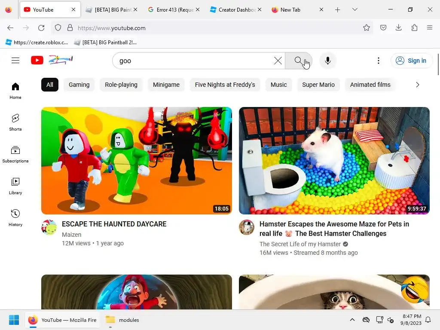Open Firefox application menu
Screen dimensions: 440x330
click(x=429, y=27)
